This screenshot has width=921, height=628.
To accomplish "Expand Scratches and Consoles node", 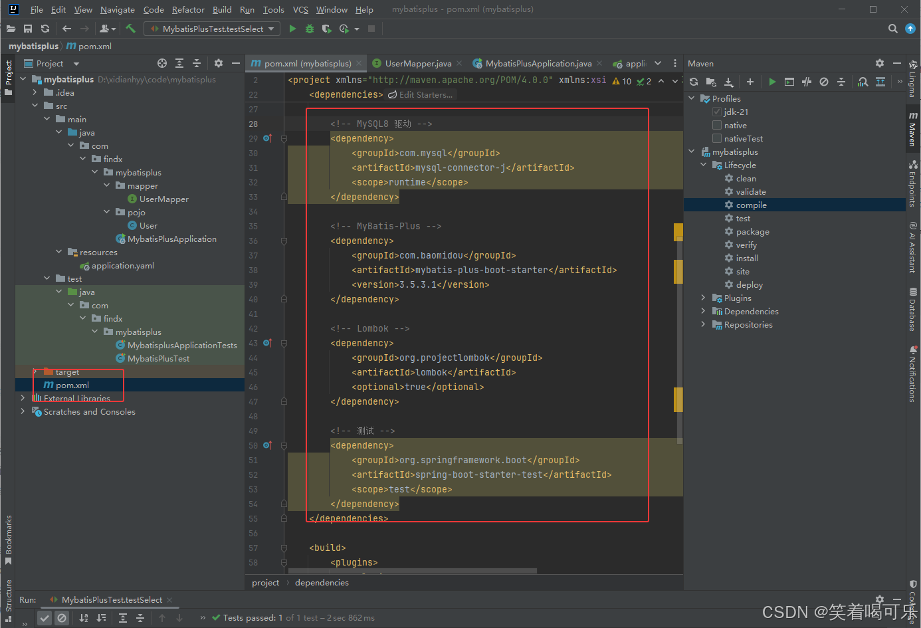I will click(x=23, y=411).
